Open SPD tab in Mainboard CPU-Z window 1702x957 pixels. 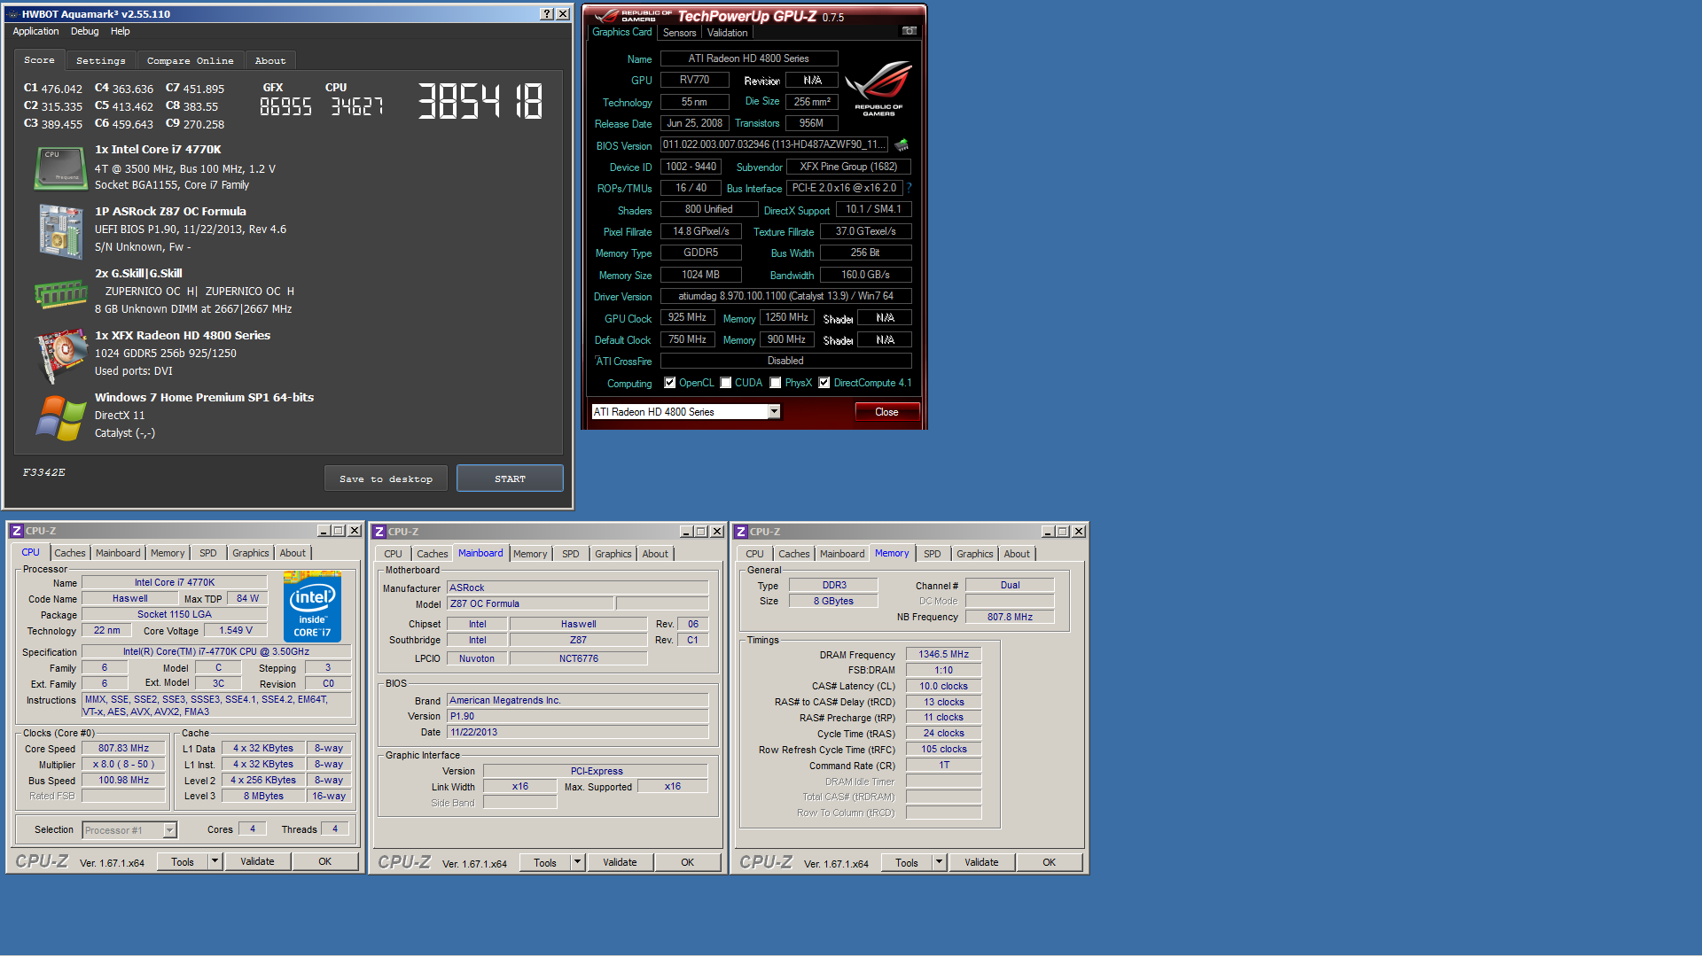571,554
